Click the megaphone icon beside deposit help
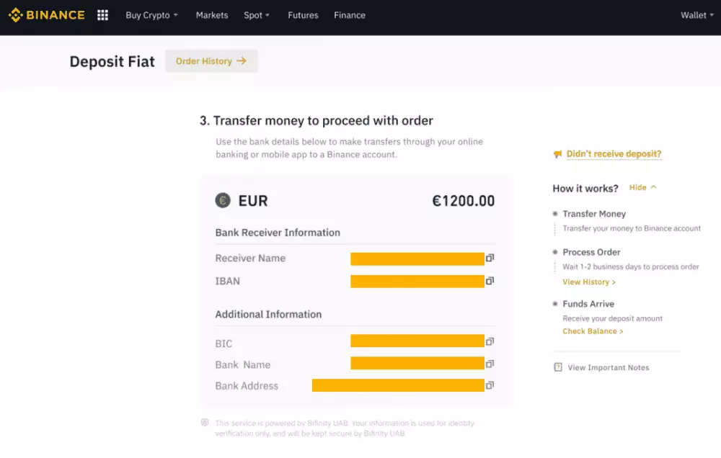The image size is (721, 458). pos(557,154)
